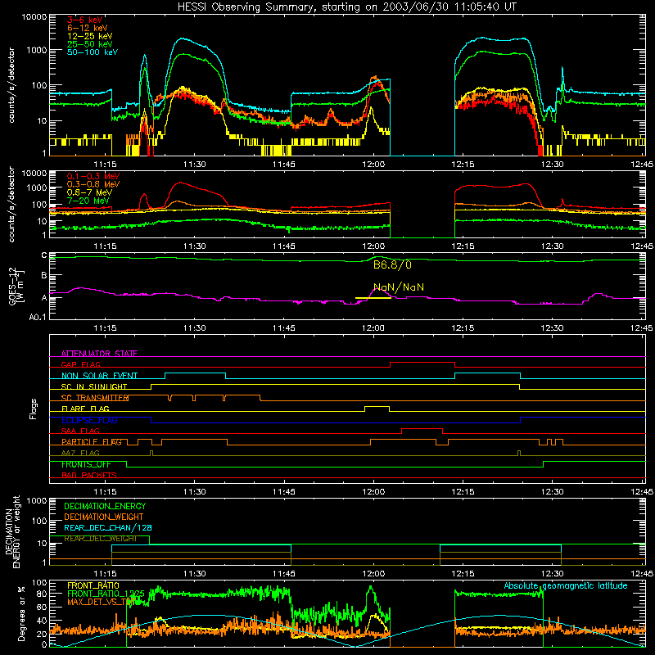Image resolution: width=655 pixels, height=655 pixels.
Task: Select the Degrees or % axis title
Action: (20, 613)
